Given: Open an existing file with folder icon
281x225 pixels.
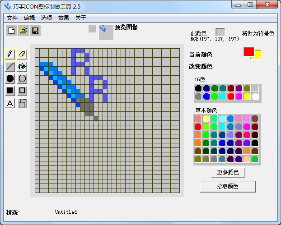Looking at the screenshot, I should (23, 31).
